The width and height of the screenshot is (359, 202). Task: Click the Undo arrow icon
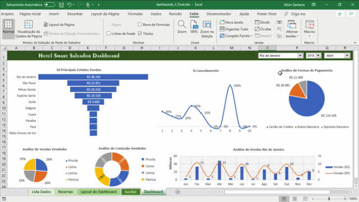[70, 4]
